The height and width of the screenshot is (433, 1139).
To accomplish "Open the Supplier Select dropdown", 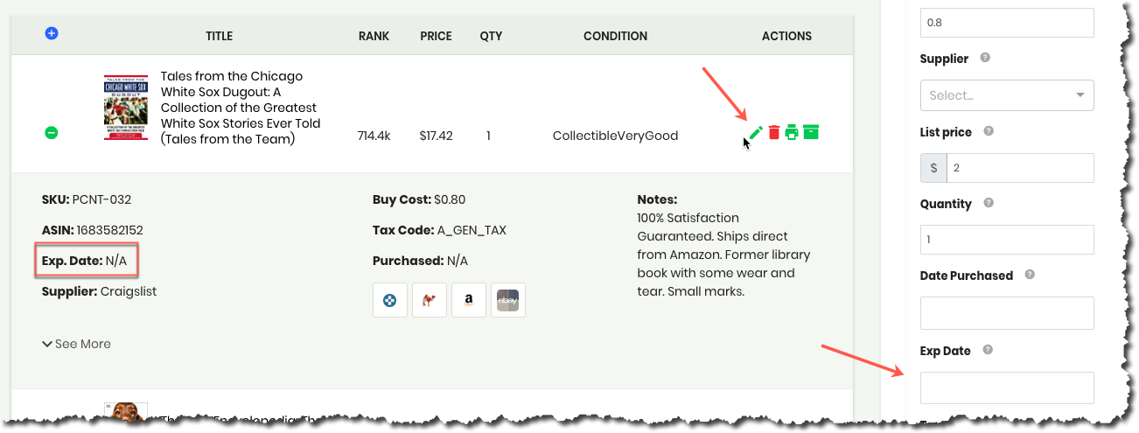I will tap(1007, 95).
